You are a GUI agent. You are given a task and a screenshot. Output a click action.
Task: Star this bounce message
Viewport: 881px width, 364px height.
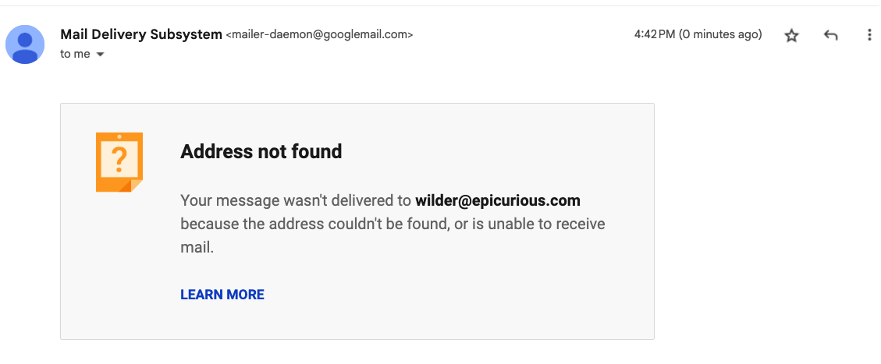click(791, 36)
